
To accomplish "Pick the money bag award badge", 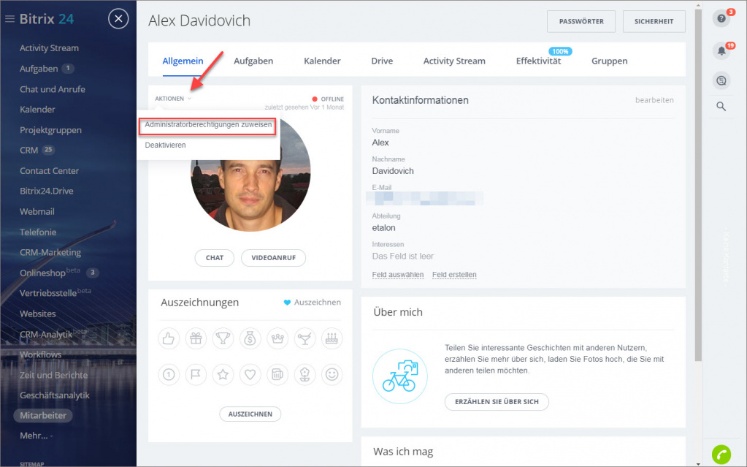I will click(x=250, y=338).
